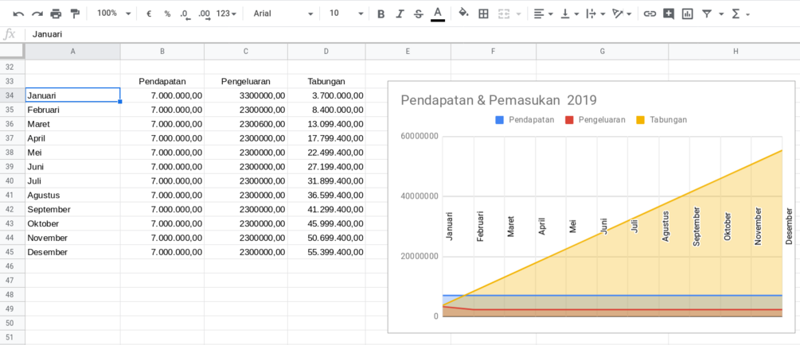Click the Redo icon

[x=37, y=14]
